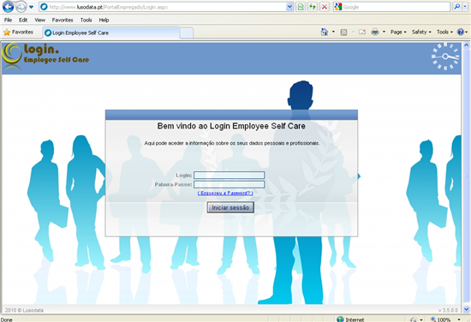Click the 2010 © Lusodata footer text
Image resolution: width=471 pixels, height=322 pixels.
pyautogui.click(x=24, y=310)
